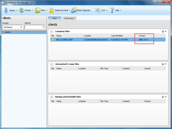The image size is (172, 129).
Task: Collapse the Backup and Portable Files section
Action: (x=52, y=97)
